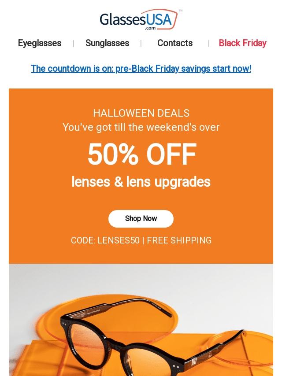Click the .com text under logo

pyautogui.click(x=150, y=28)
